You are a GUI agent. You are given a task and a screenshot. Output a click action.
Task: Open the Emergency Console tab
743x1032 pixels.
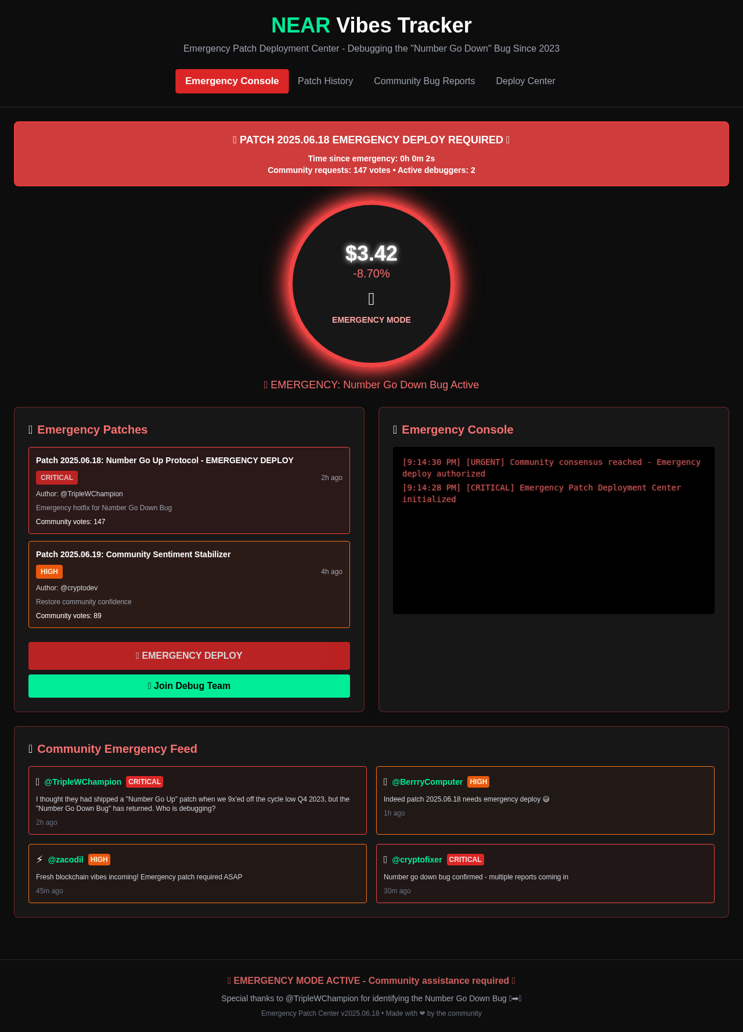click(x=232, y=81)
